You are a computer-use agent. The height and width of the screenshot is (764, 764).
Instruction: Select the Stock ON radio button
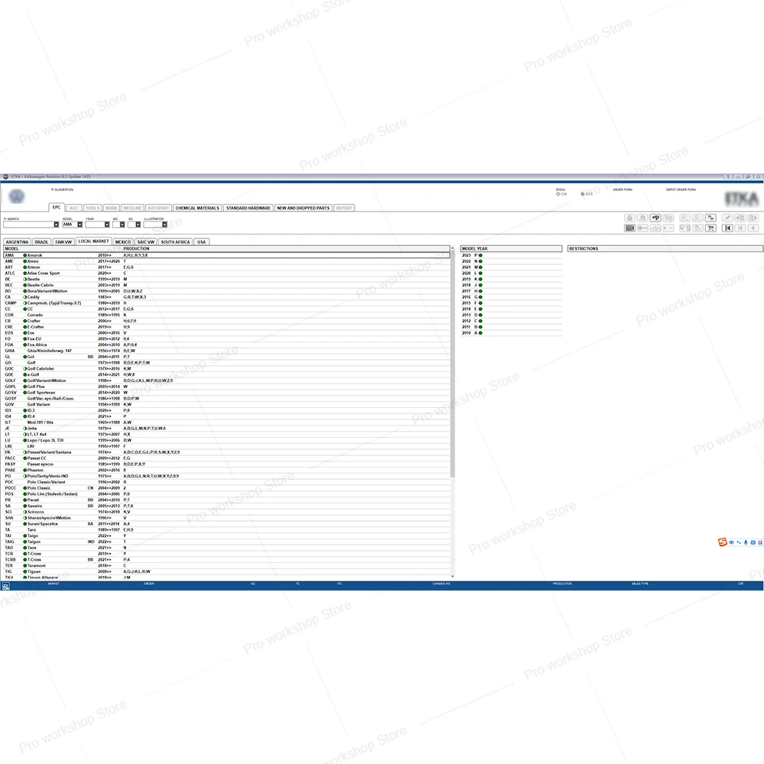558,194
